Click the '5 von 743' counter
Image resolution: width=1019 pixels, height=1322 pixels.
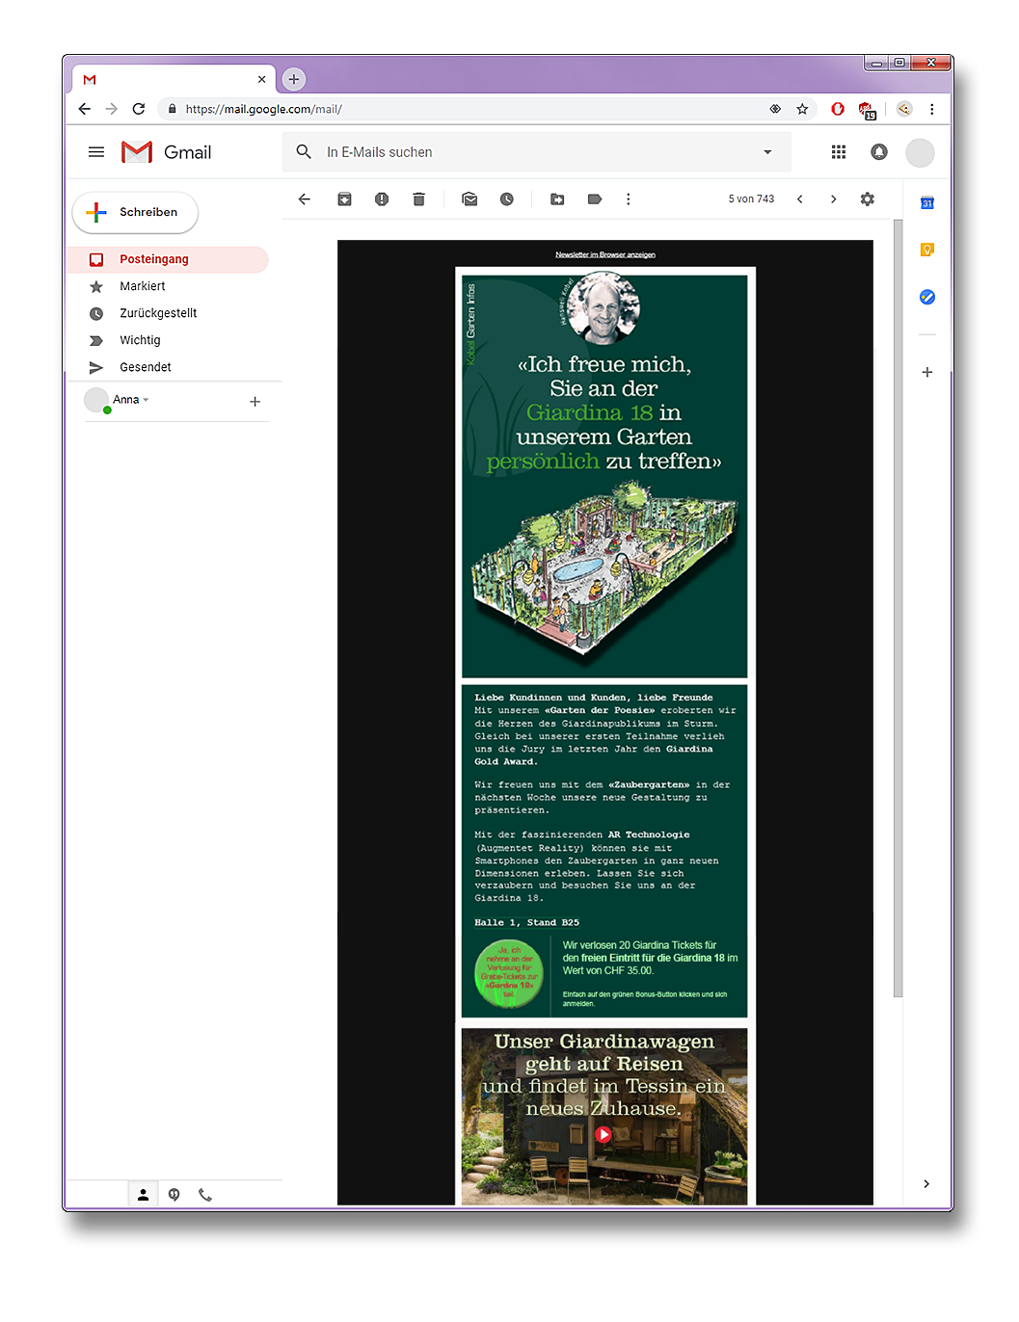751,199
